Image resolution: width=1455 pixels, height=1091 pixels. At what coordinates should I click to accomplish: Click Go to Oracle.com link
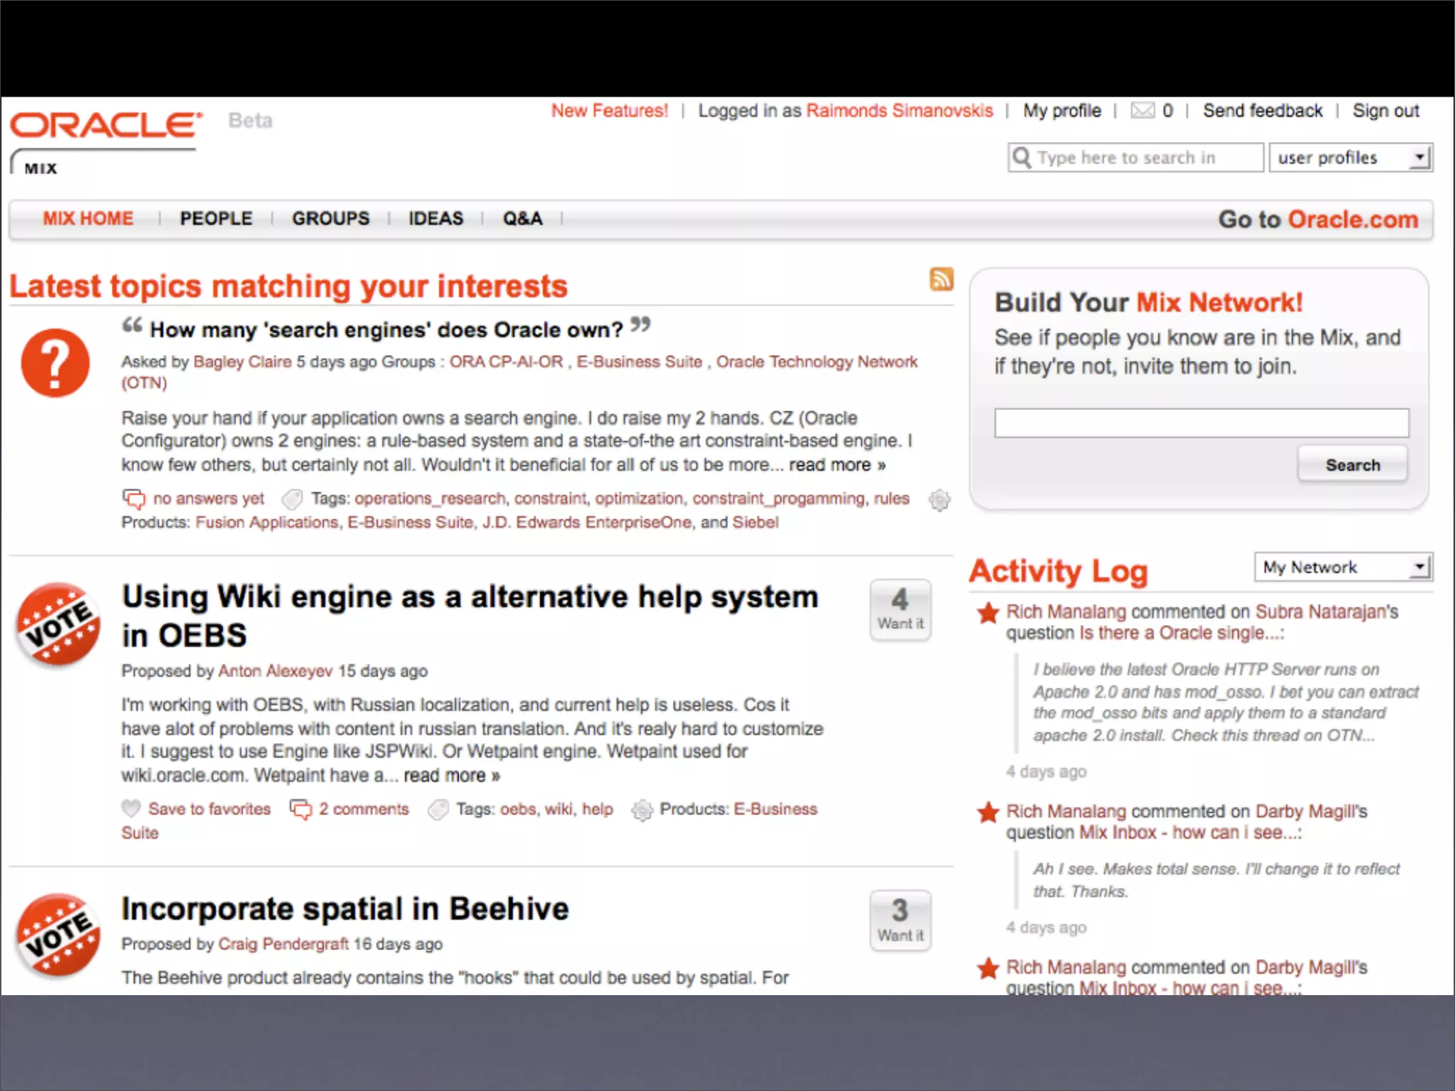click(x=1319, y=219)
